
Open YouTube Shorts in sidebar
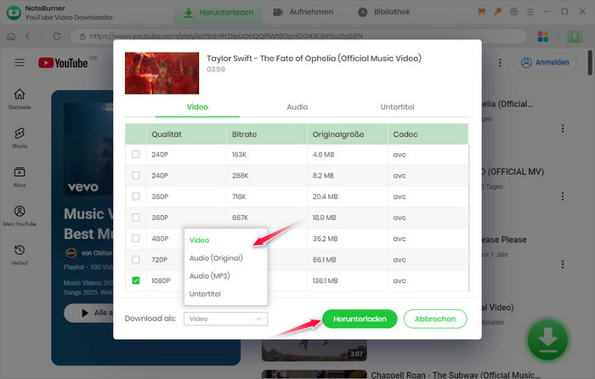click(20, 138)
